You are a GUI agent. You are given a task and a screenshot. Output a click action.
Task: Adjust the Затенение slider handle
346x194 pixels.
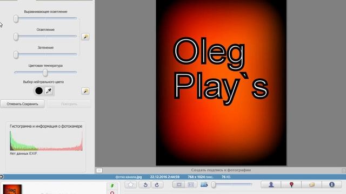(16, 55)
